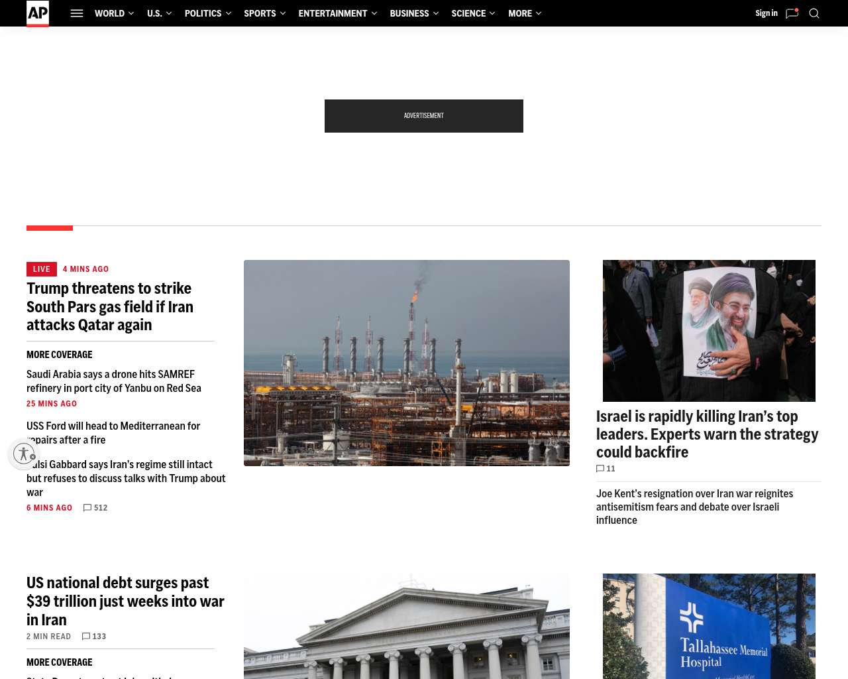Open the accessibility options widget

pos(24,454)
